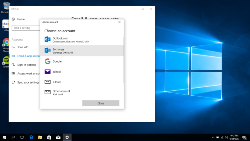This screenshot has height=141, width=250.
Task: Click the Access work briefcase icon
Action: (x=13, y=73)
